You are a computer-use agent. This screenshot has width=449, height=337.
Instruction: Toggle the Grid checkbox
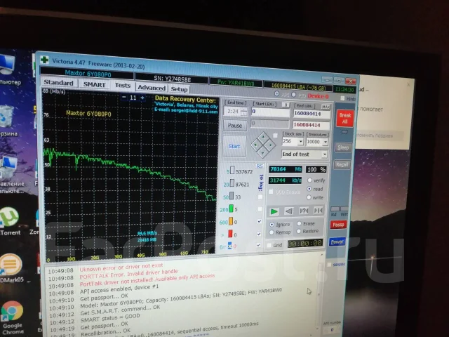tap(269, 245)
